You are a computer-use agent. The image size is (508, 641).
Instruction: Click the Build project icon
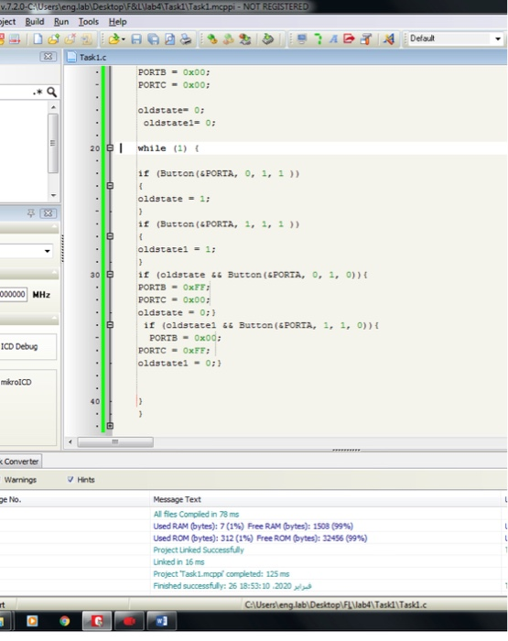point(211,38)
